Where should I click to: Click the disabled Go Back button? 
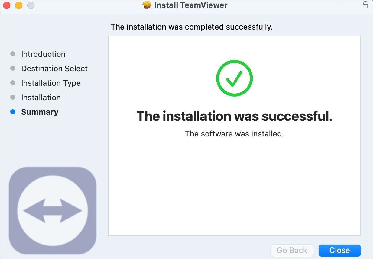(x=292, y=250)
